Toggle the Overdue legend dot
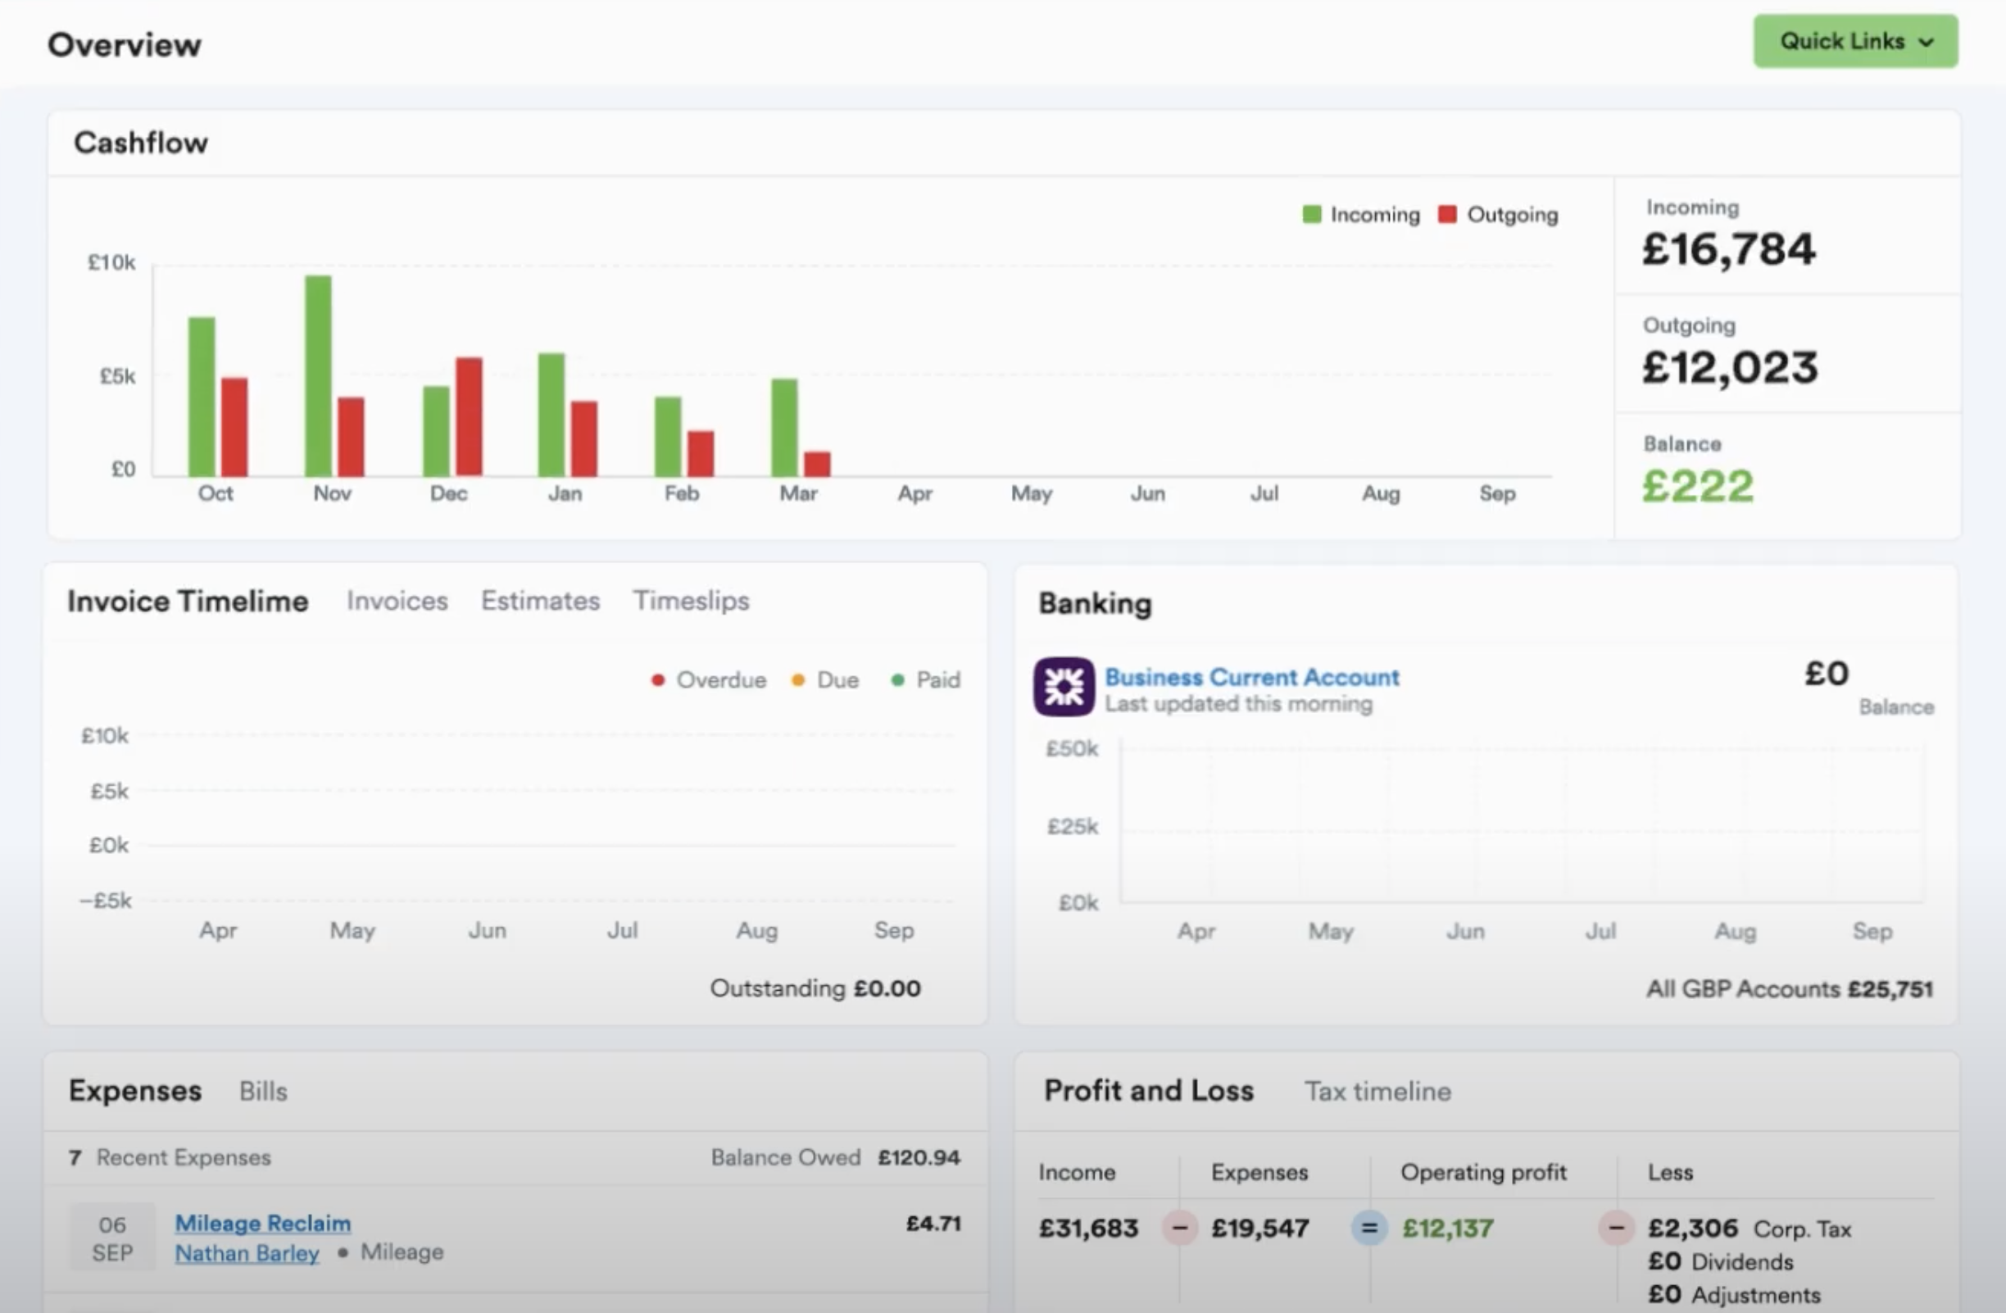The image size is (2006, 1313). click(658, 680)
